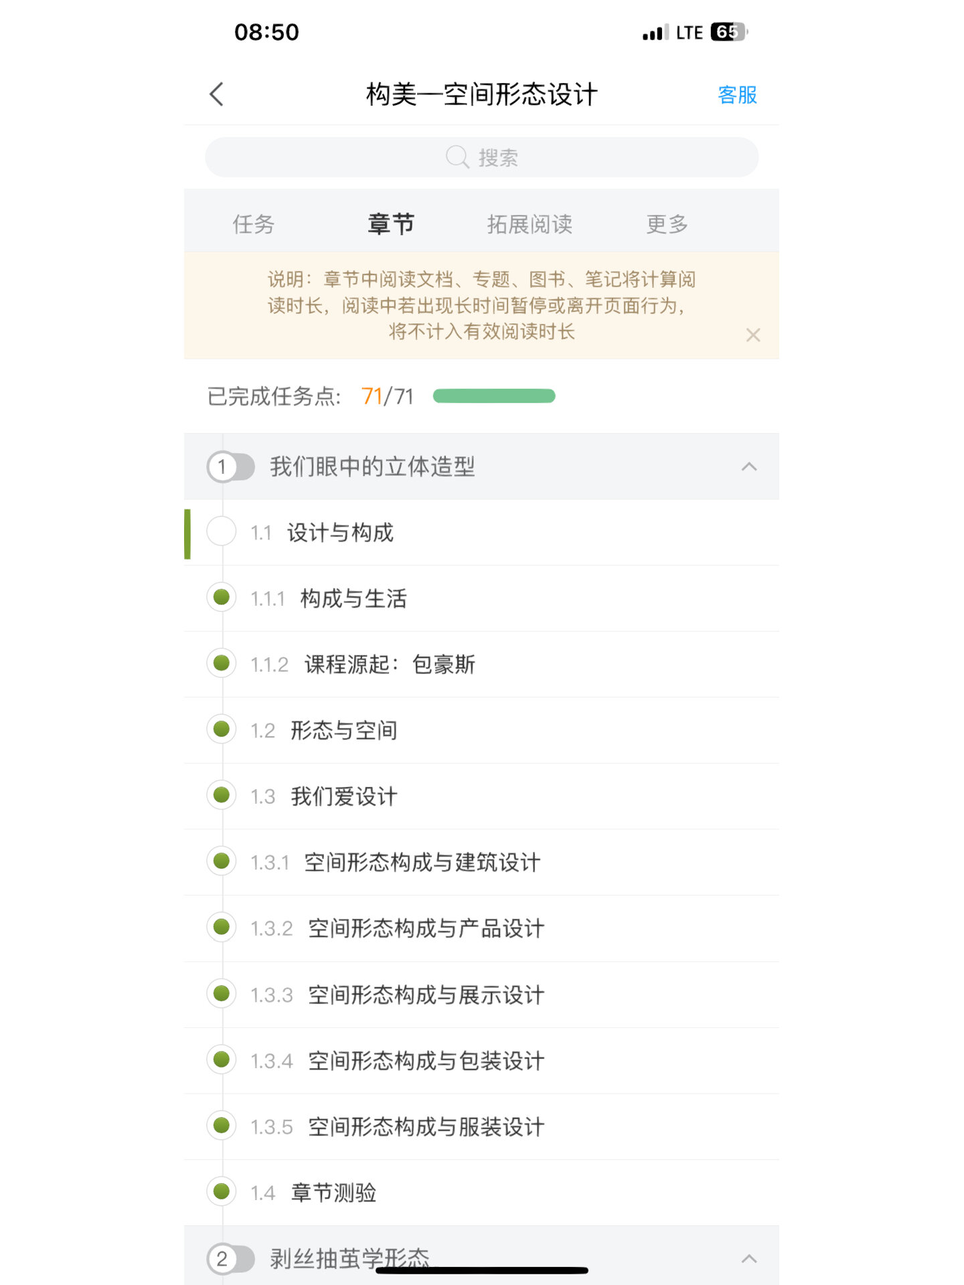964x1285 pixels.
Task: Tap the 08:50 clock in status bar
Action: pyautogui.click(x=266, y=31)
